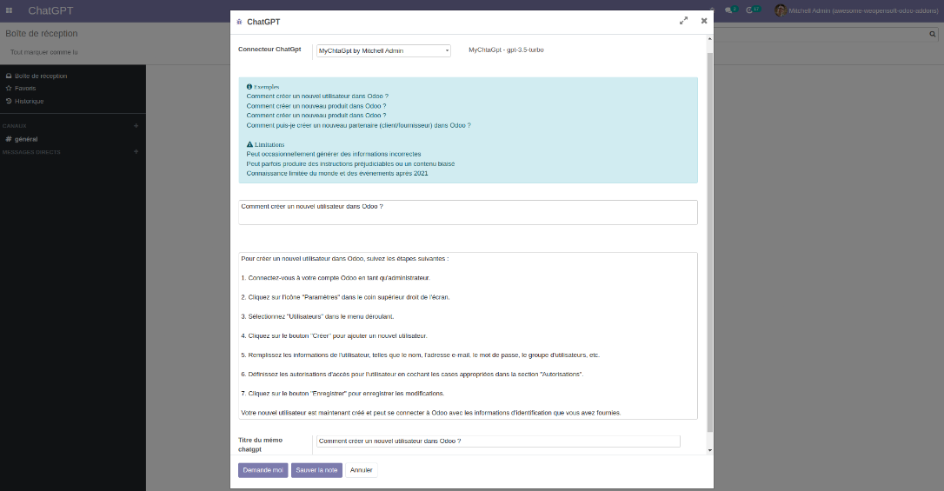
Task: Close the ChatGPT dialog with the X
Action: point(704,21)
